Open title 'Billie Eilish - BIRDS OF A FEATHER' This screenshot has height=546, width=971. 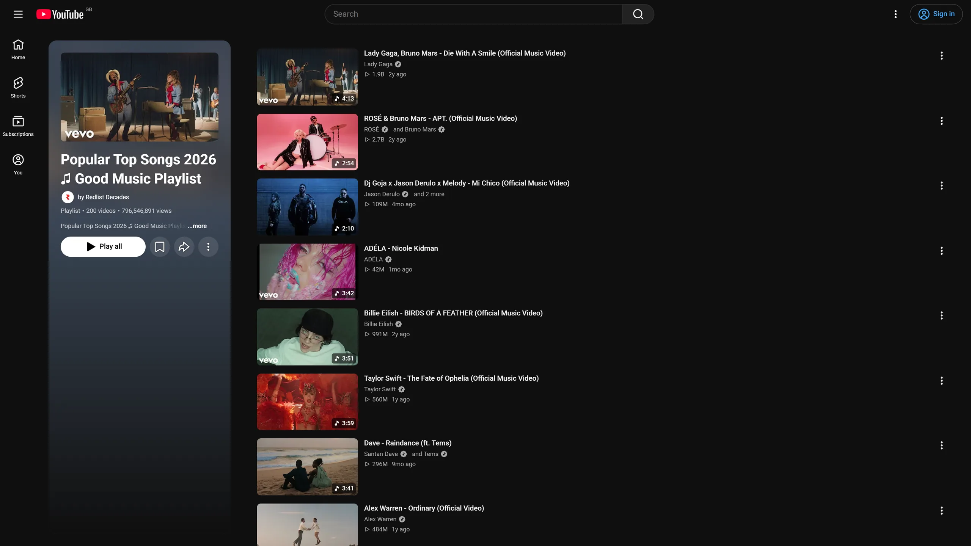coord(453,313)
